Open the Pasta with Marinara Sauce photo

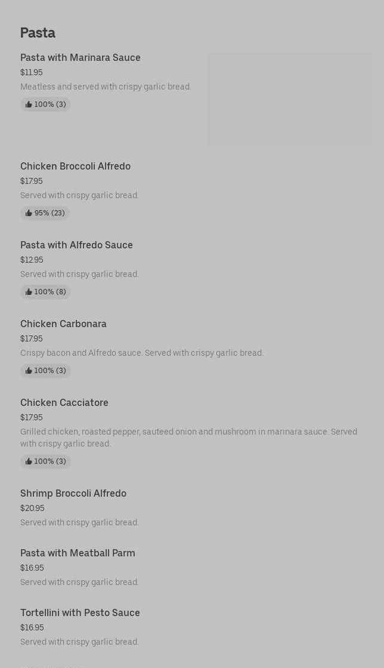click(x=290, y=99)
